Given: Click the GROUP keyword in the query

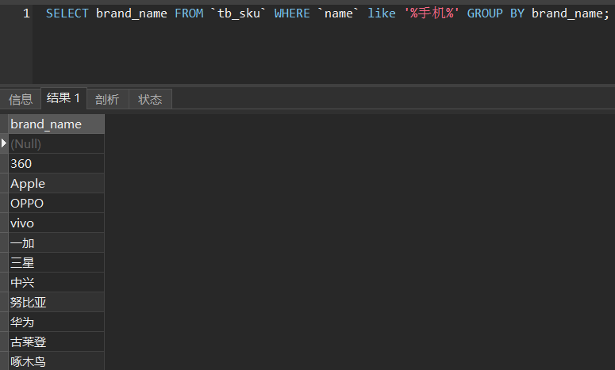Looking at the screenshot, I should 485,13.
